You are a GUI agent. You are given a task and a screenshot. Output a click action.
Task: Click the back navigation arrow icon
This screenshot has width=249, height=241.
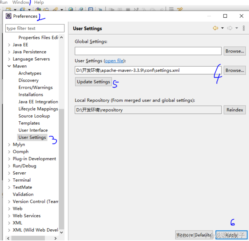coord(215,28)
